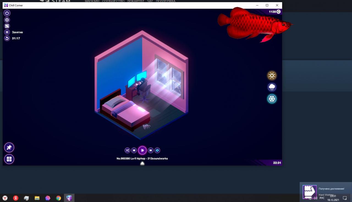The width and height of the screenshot is (352, 202).
Task: Open the Hard Working achievement notification
Action: [326, 192]
